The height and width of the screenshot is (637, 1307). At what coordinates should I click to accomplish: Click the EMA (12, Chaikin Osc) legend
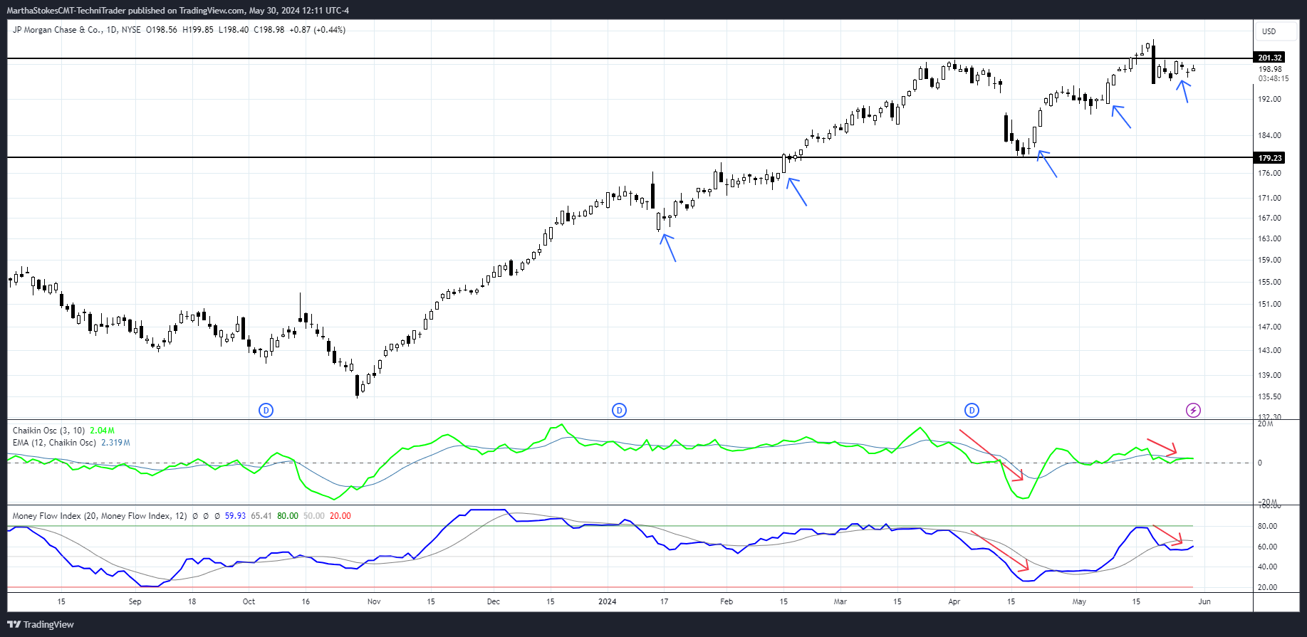coord(54,443)
